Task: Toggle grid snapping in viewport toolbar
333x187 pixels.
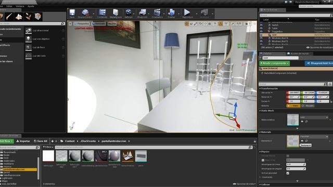Action: point(210,24)
